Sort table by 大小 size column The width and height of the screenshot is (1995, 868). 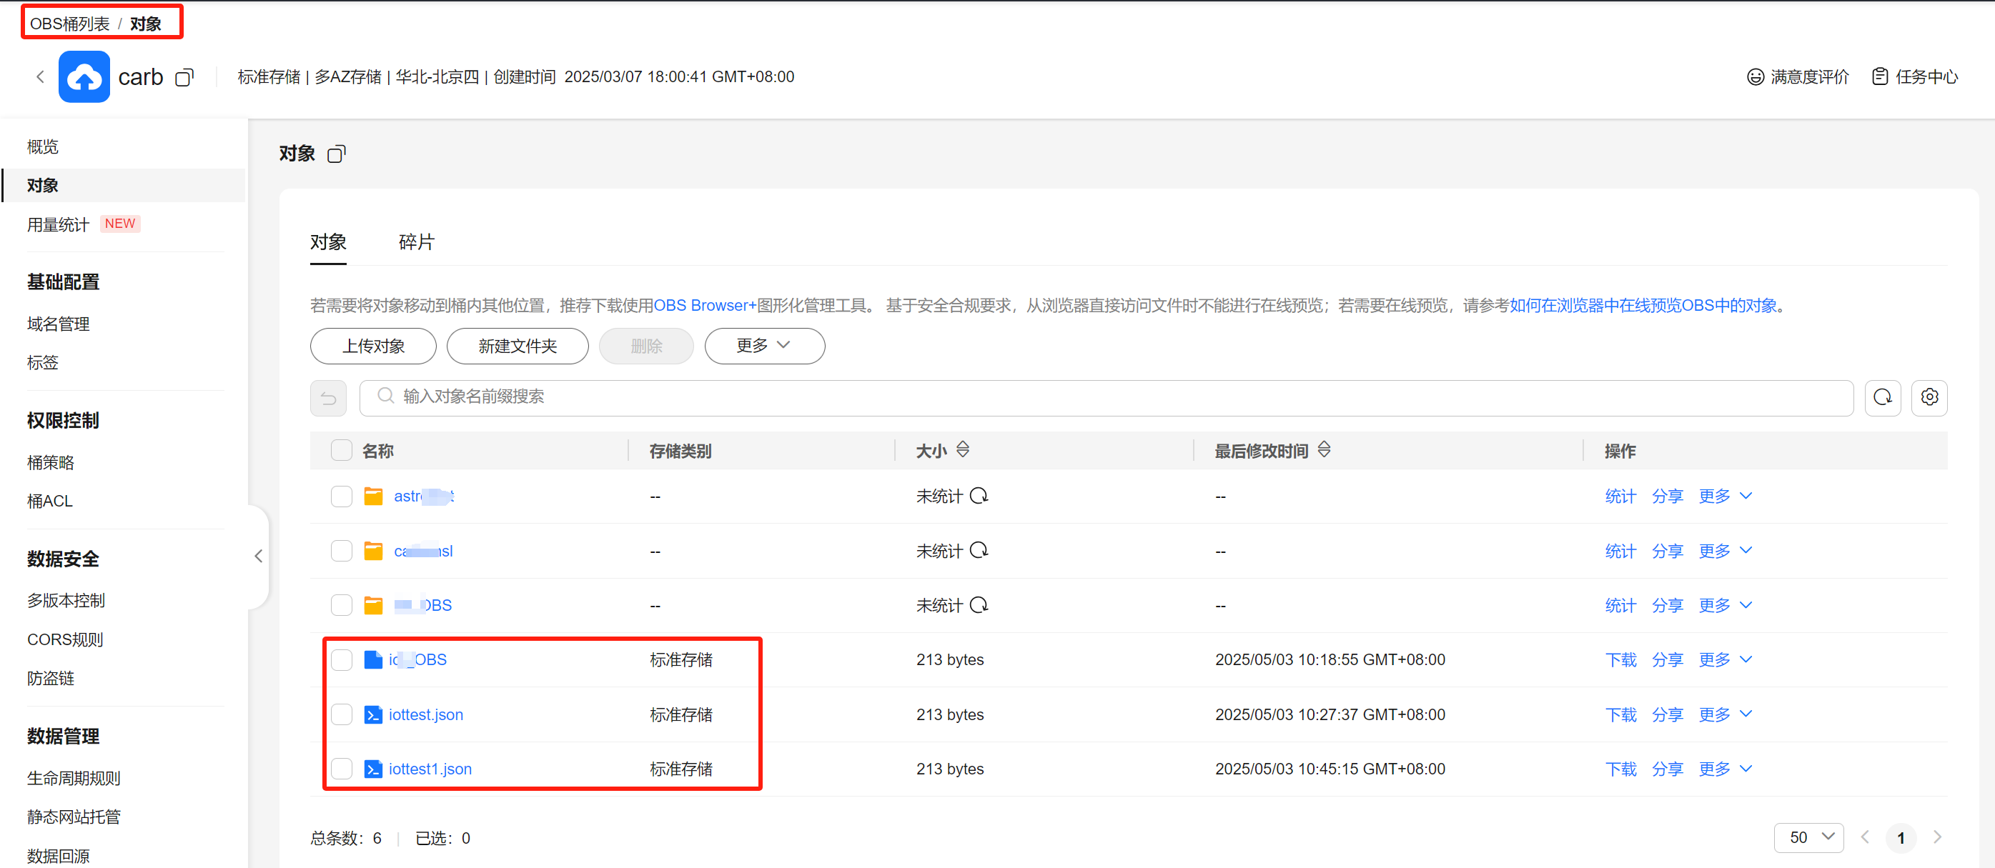963,450
